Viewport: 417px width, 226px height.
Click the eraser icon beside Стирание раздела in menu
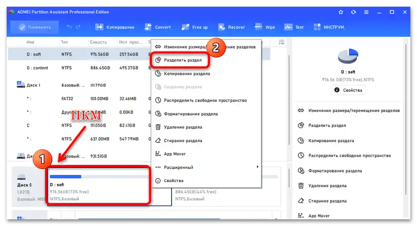(x=158, y=140)
